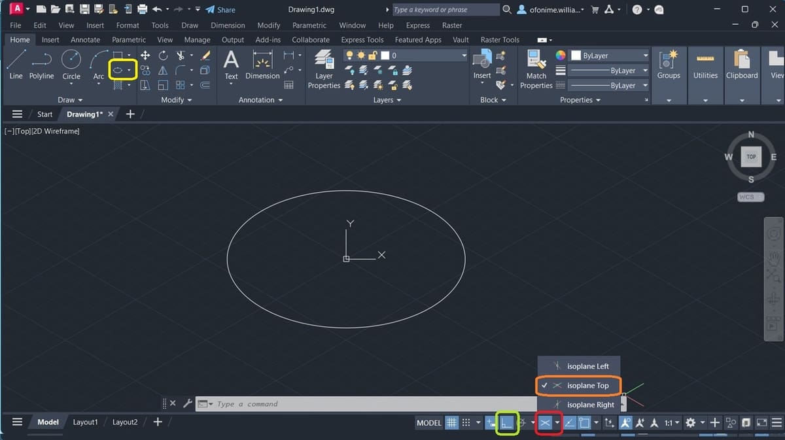Image resolution: width=785 pixels, height=440 pixels.
Task: Toggle object snap tracking in status bar
Action: click(569, 422)
